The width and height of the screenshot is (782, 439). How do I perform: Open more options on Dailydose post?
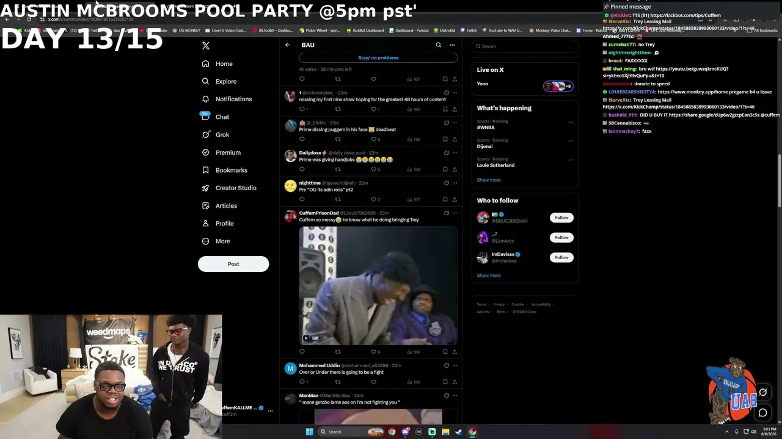coord(455,152)
